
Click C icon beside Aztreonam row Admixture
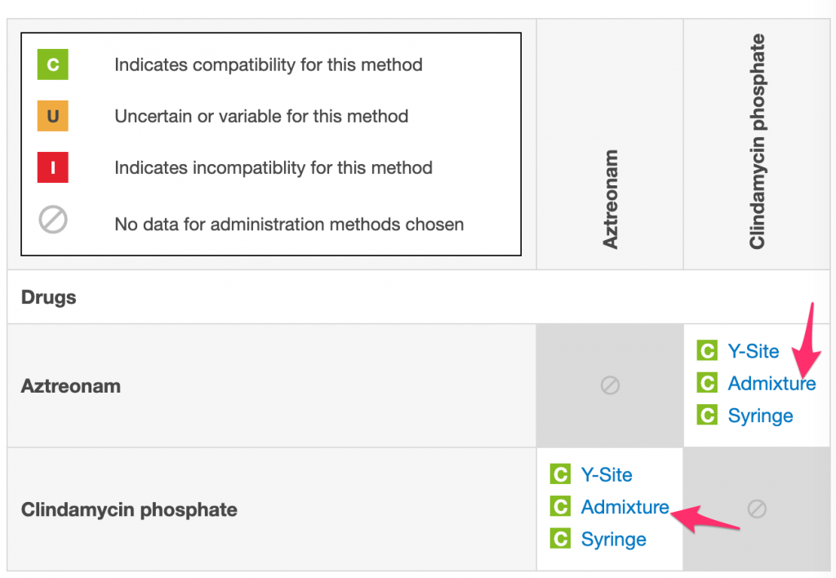[706, 383]
